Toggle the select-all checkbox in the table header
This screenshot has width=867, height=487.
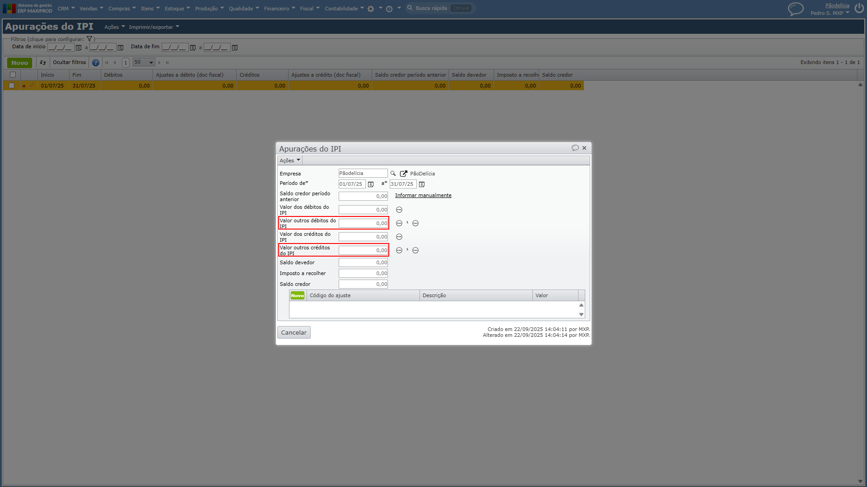click(x=13, y=75)
